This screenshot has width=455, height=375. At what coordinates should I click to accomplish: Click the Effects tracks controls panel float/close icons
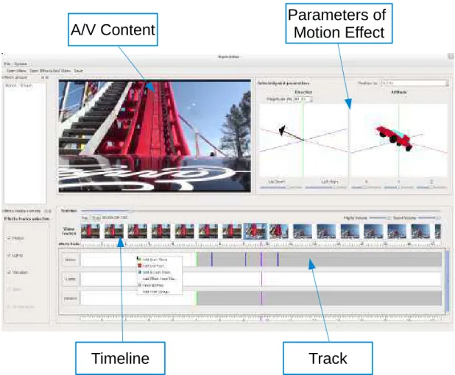48,211
